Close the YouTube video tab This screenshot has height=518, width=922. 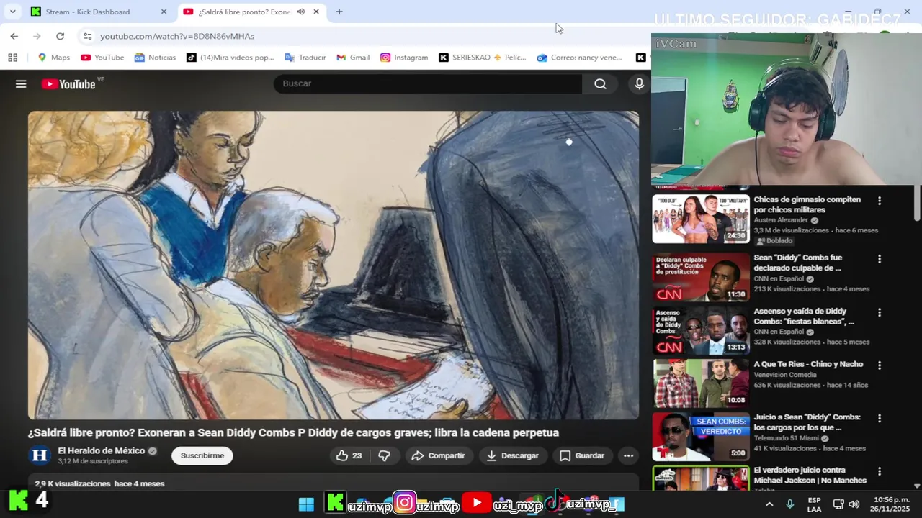[x=315, y=12]
